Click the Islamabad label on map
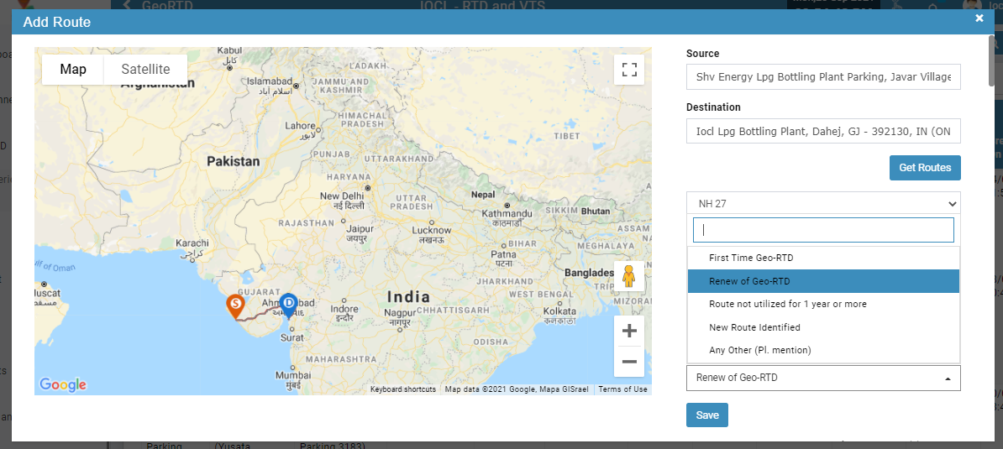 pyautogui.click(x=270, y=81)
